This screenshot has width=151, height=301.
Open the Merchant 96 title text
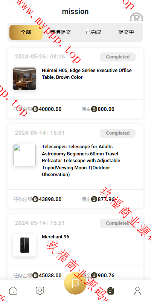(x=55, y=237)
